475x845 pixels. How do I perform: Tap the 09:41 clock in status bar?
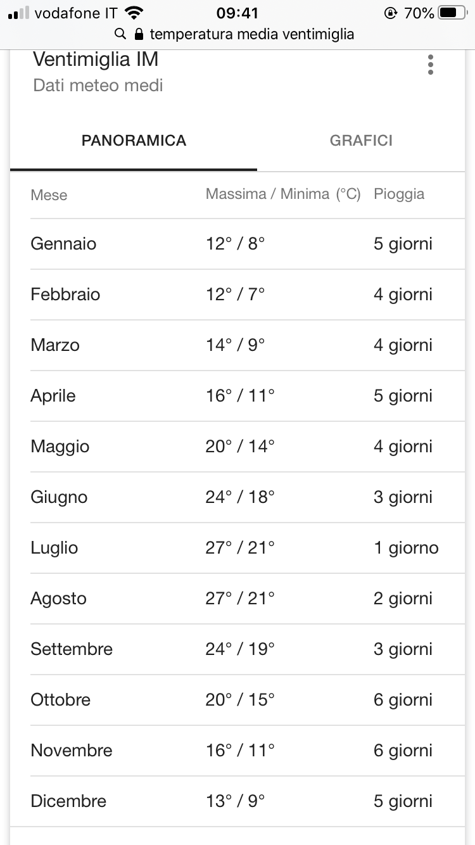point(237,13)
